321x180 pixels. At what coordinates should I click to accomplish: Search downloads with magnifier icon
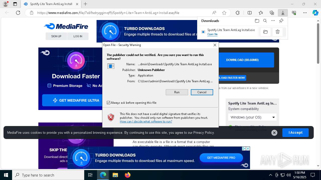pyautogui.click(x=265, y=21)
